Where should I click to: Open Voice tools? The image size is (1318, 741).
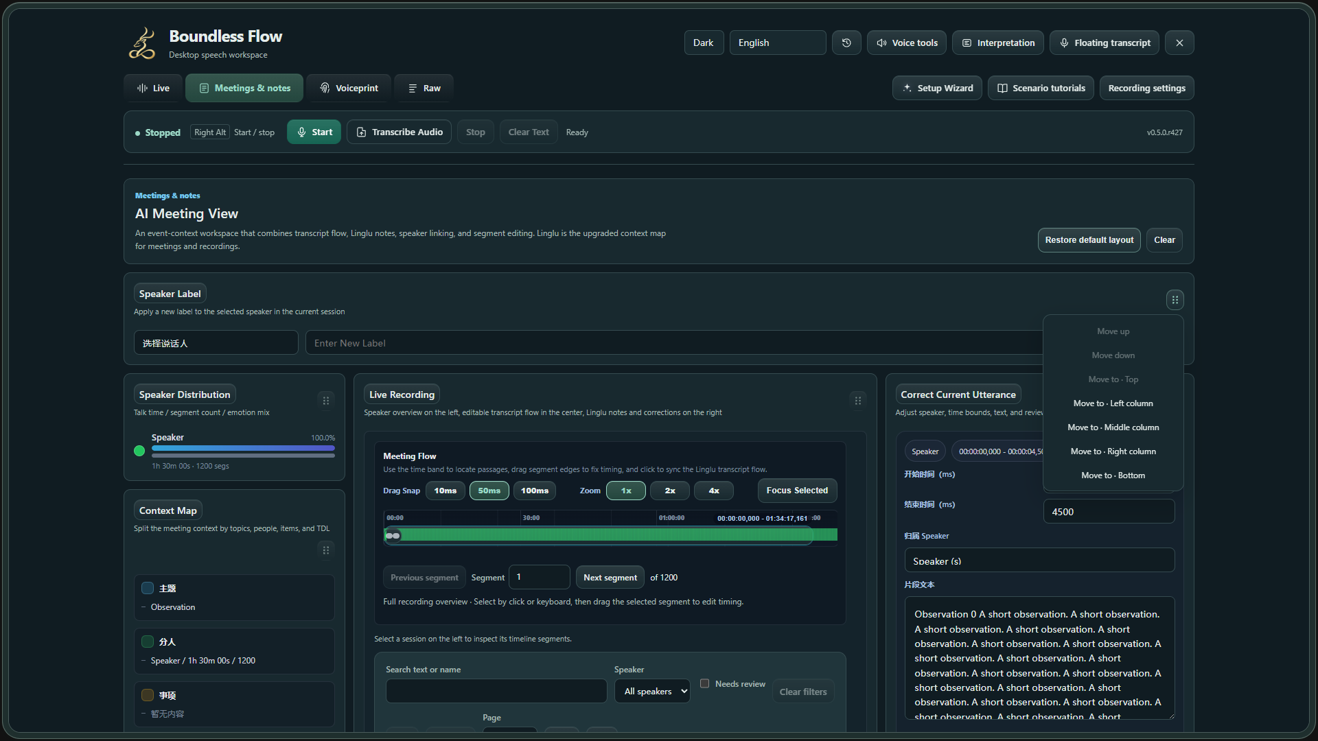pos(907,43)
